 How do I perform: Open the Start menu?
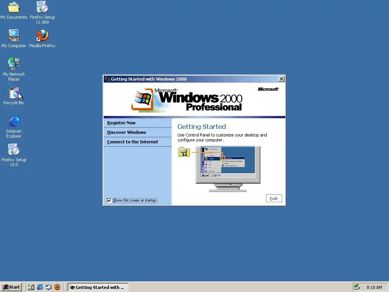(11, 287)
